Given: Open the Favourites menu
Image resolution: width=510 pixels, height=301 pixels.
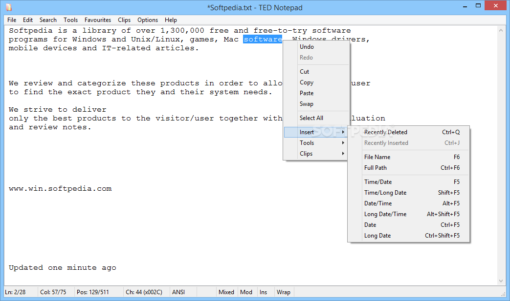Looking at the screenshot, I should (x=98, y=20).
